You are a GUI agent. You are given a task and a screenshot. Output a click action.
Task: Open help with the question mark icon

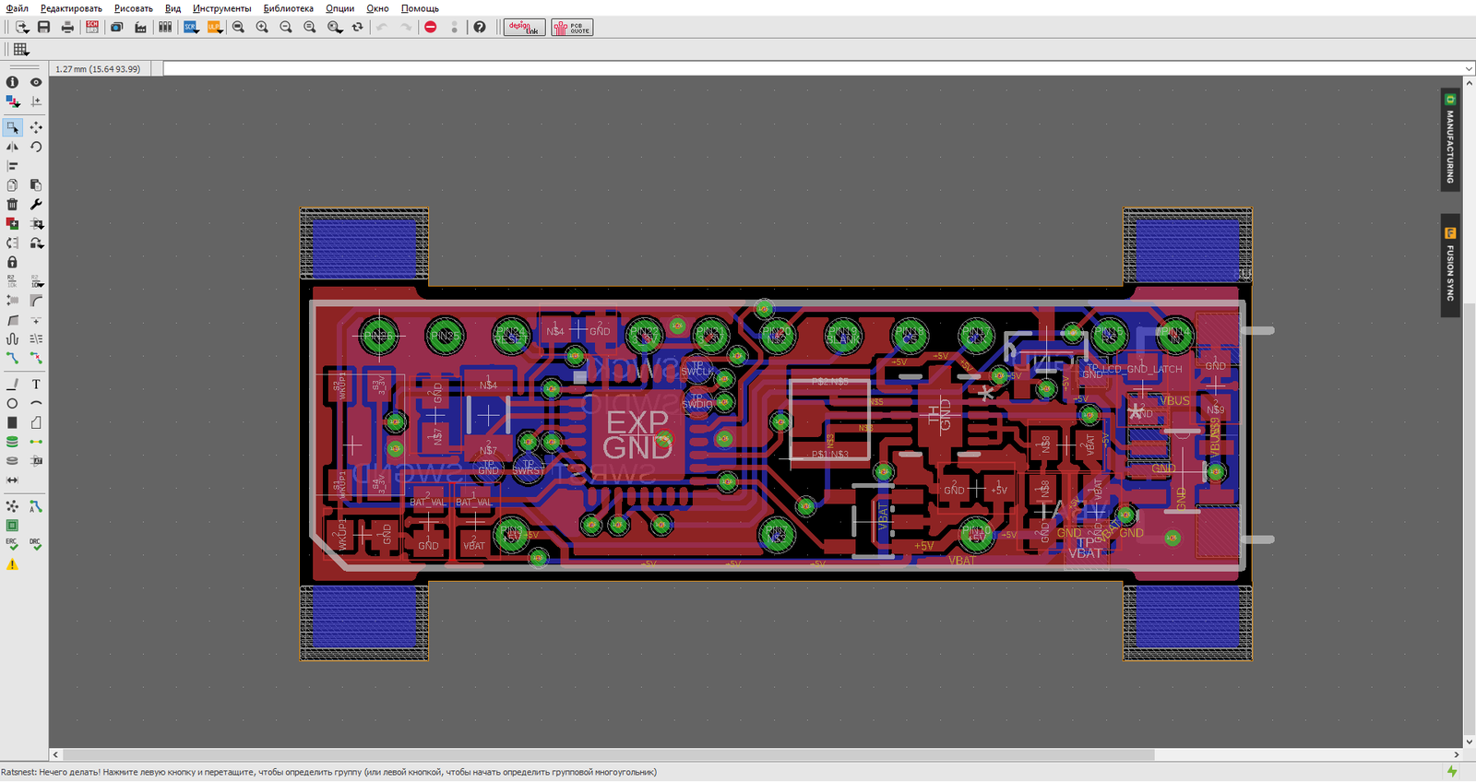tap(480, 27)
